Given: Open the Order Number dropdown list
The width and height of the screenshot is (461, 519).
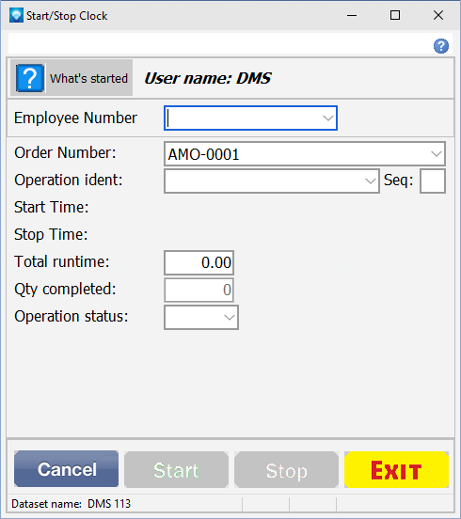Looking at the screenshot, I should [x=437, y=154].
